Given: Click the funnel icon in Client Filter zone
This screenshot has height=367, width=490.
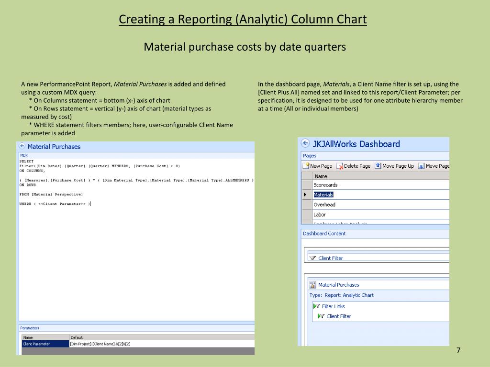Looking at the screenshot, I should click(312, 258).
